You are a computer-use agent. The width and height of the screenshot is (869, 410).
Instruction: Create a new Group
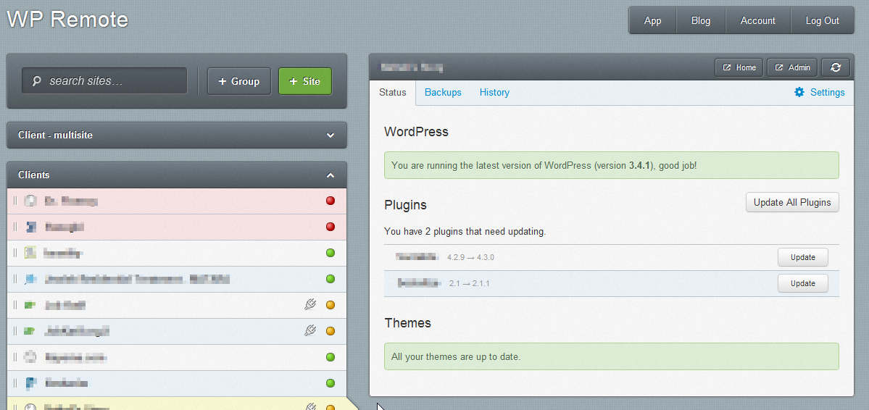click(x=238, y=81)
